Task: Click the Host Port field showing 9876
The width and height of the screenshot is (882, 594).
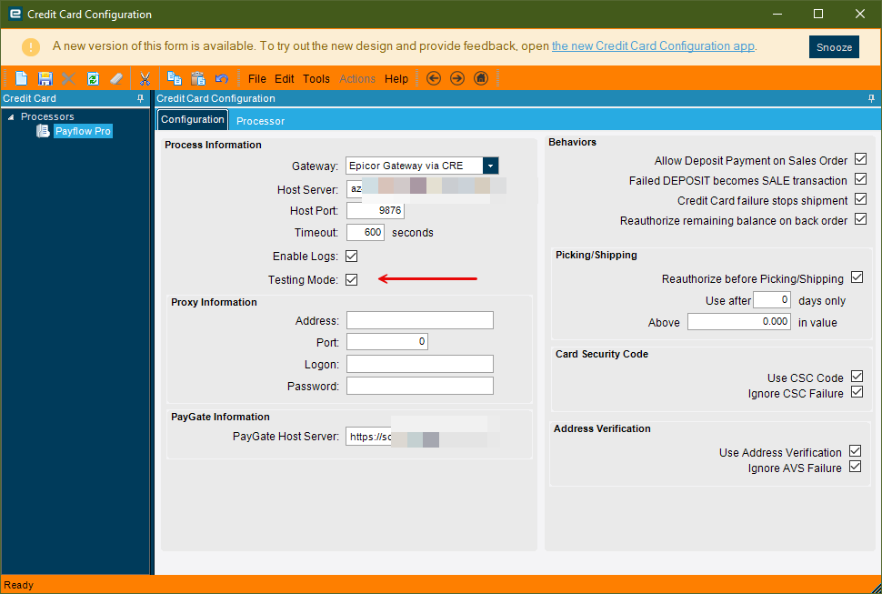Action: (x=376, y=210)
